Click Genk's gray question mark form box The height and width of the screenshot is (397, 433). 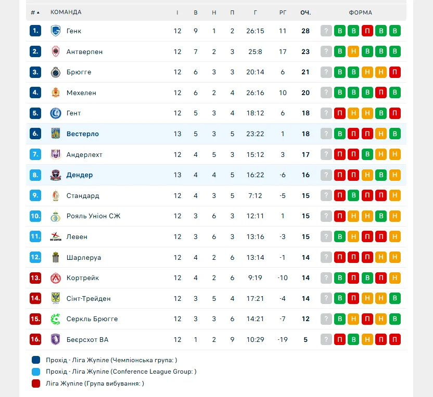pyautogui.click(x=326, y=31)
